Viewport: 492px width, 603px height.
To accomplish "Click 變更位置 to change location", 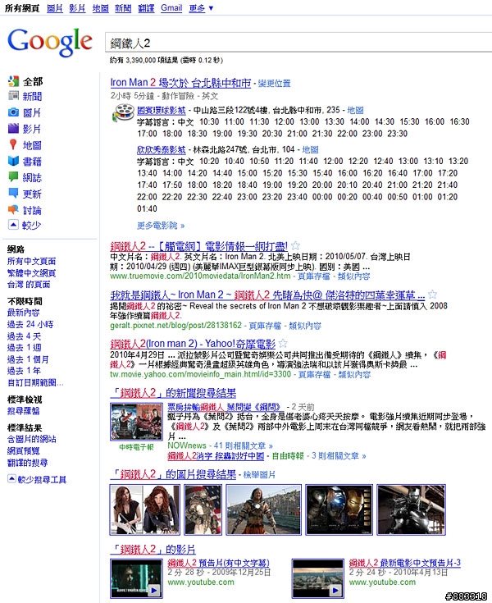I will pyautogui.click(x=274, y=84).
